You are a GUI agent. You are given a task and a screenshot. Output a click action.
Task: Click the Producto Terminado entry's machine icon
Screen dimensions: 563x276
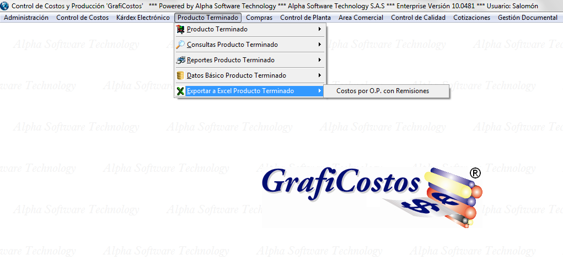pos(180,29)
